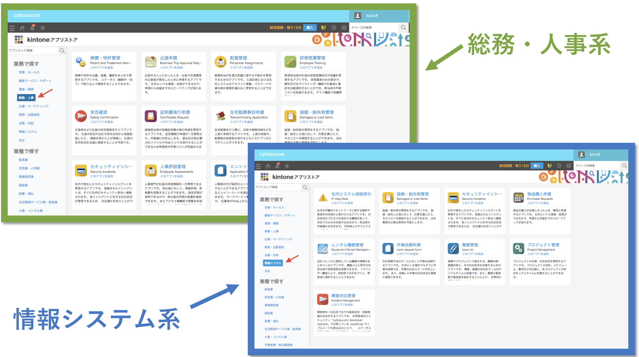Focus アプリストア検索 field in green-framed window
This screenshot has width=639, height=357.
tap(33, 51)
